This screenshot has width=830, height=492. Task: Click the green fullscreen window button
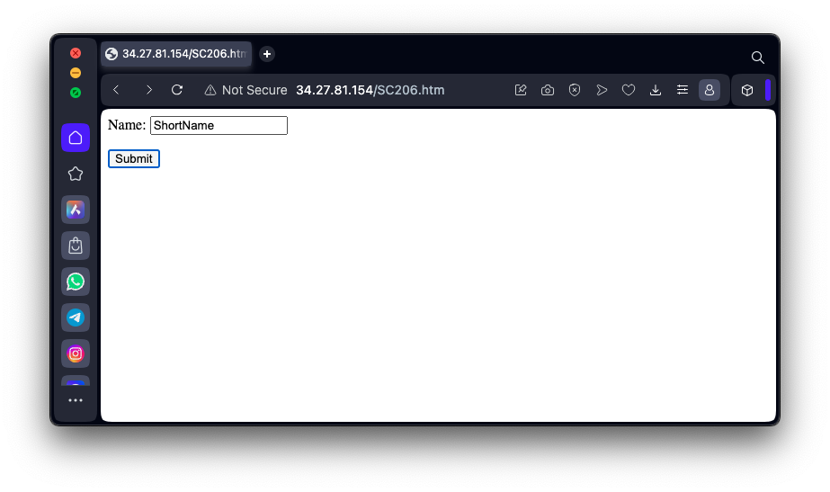(x=76, y=93)
